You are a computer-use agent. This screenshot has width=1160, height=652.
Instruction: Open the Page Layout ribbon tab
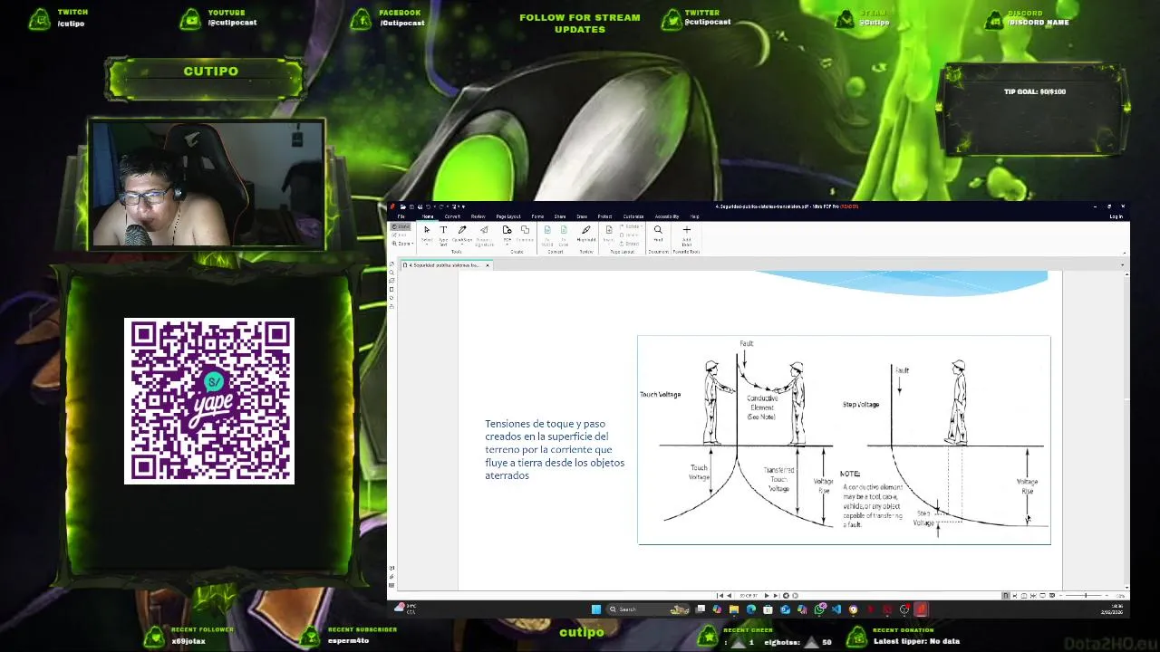click(508, 216)
